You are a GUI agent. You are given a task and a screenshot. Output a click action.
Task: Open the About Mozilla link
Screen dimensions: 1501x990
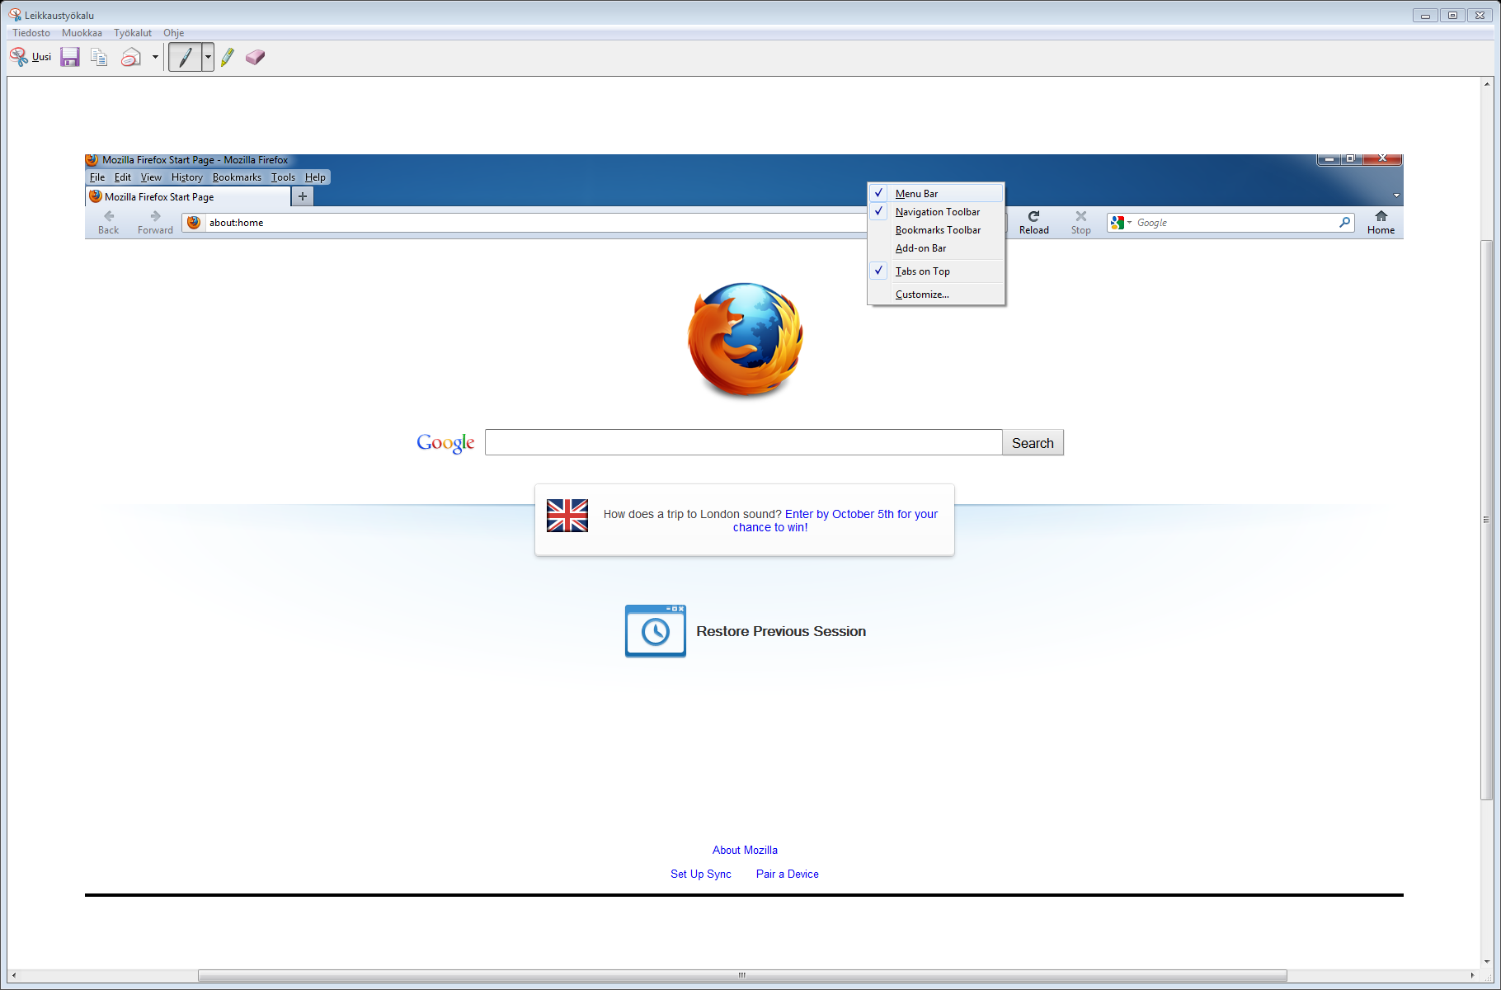[x=745, y=850]
